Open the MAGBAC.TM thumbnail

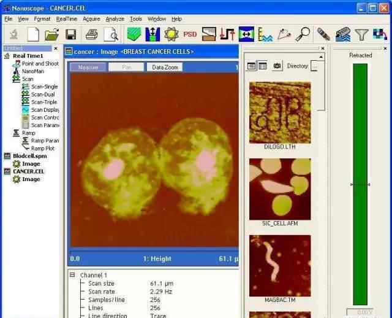(x=280, y=266)
